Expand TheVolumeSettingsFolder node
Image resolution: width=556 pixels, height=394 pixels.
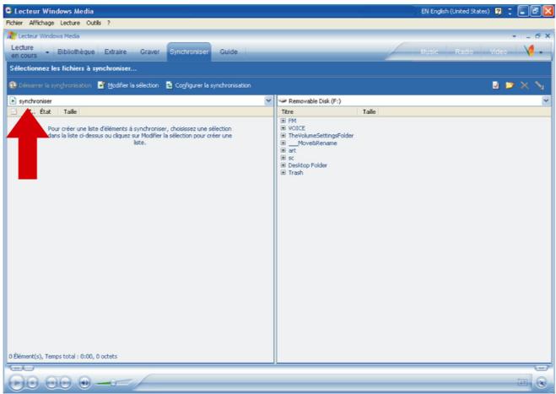283,136
